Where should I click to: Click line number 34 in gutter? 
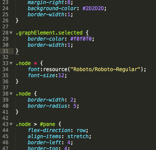5,69
